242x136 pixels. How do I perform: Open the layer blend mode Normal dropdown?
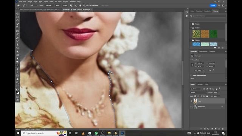198,93
